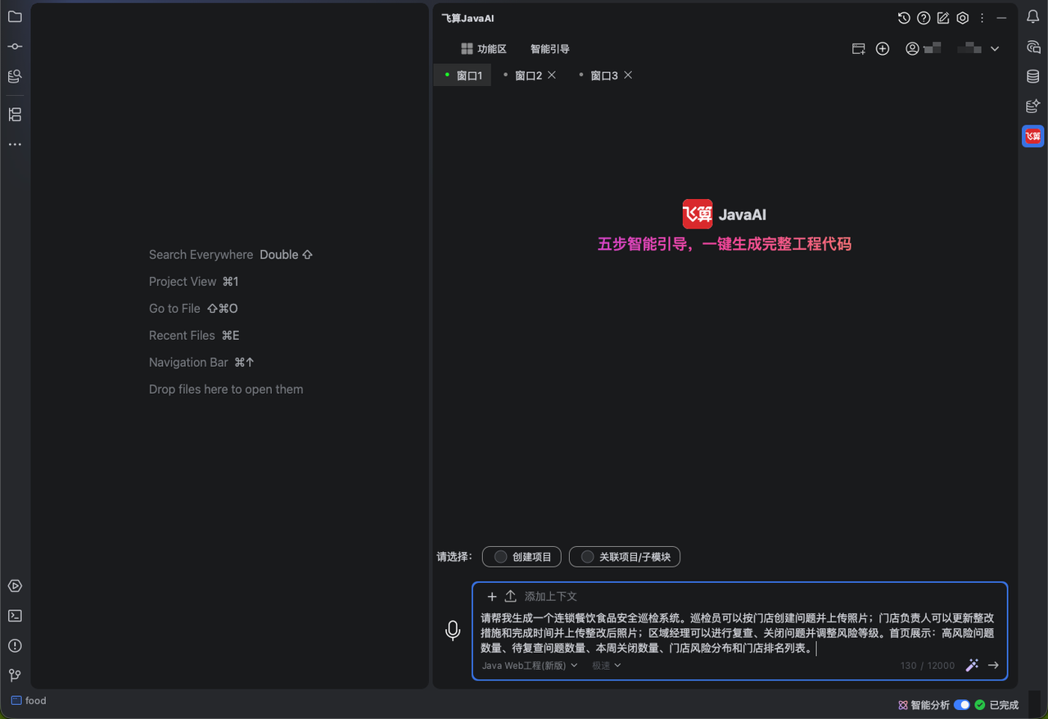Click the JavaAI logo in the center
Screen dimensions: 1048x719
point(725,215)
